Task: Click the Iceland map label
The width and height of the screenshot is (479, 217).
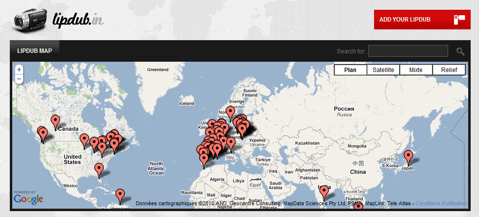Action: point(187,103)
